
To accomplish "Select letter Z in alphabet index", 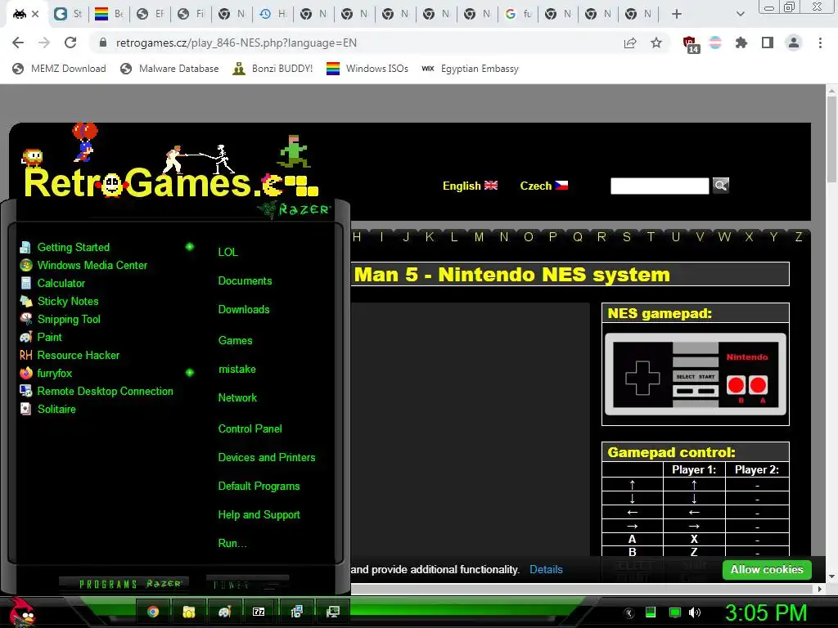I will click(799, 237).
